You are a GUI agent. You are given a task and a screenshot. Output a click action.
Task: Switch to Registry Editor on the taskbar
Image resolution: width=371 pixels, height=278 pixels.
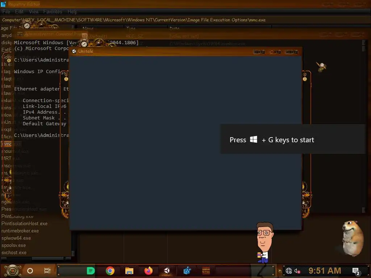tap(187, 271)
